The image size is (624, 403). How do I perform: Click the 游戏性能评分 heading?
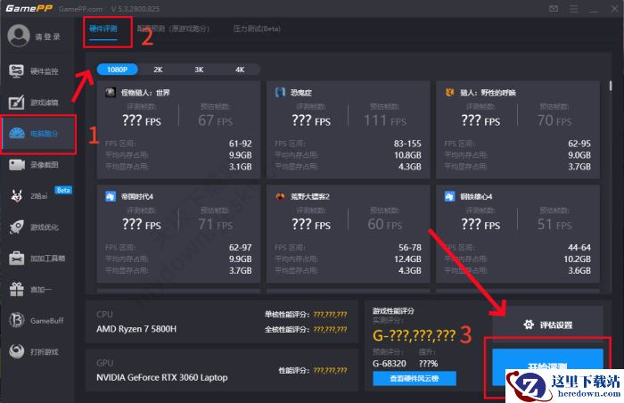393,310
